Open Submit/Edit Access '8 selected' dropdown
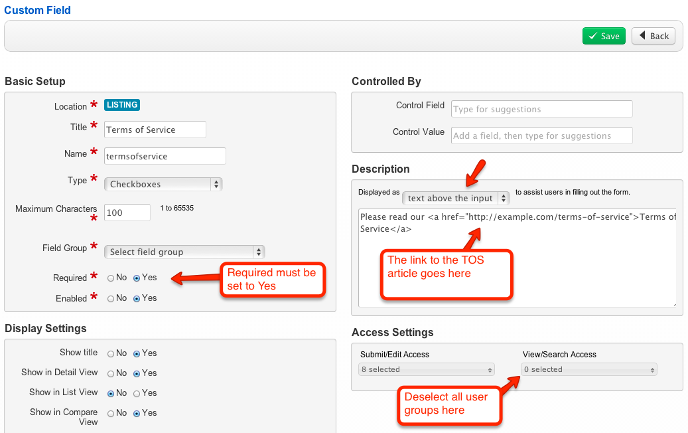 click(426, 369)
